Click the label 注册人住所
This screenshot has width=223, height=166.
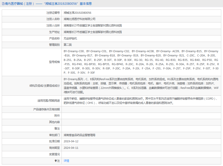[53, 25]
